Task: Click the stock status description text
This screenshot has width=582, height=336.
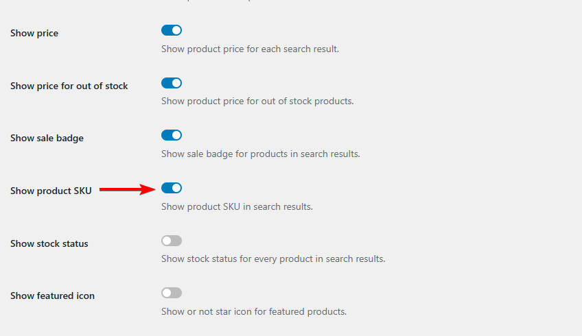Action: 273,259
